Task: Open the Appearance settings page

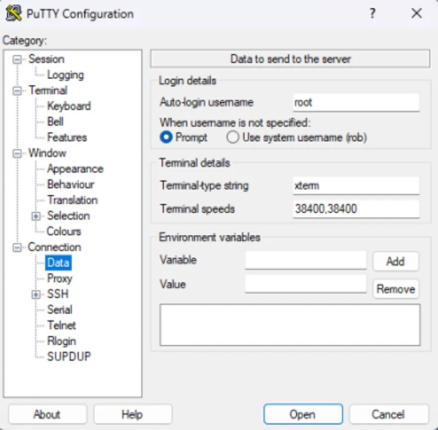Action: pos(75,168)
